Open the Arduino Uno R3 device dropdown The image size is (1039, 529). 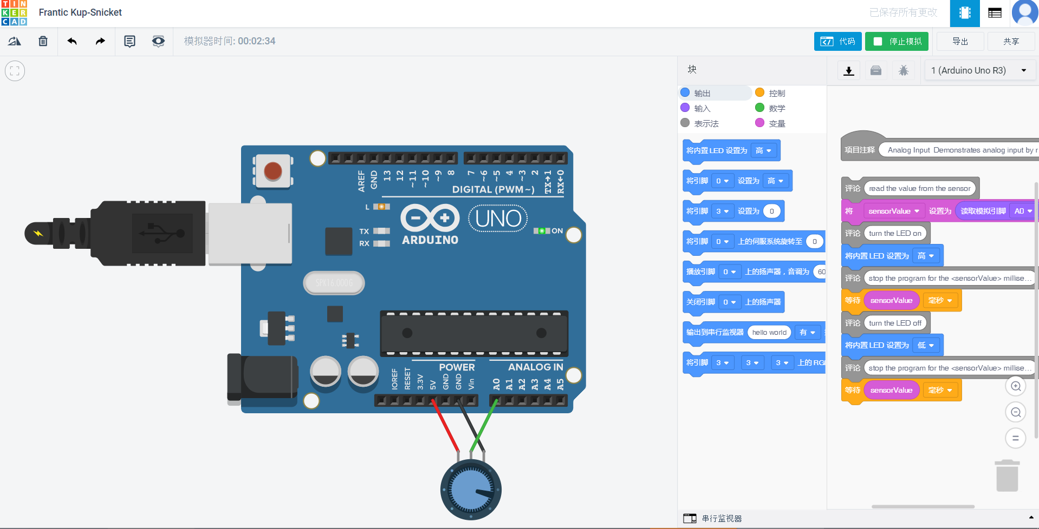coord(979,71)
